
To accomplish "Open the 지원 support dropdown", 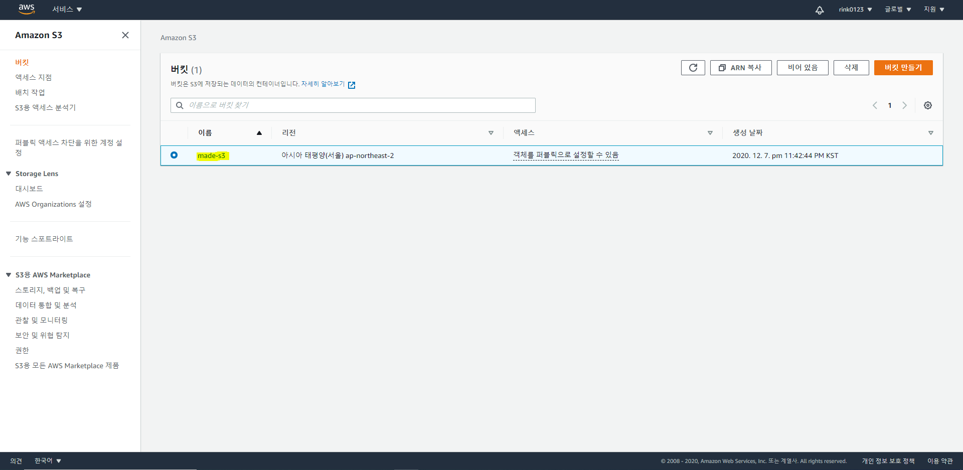I will click(x=934, y=10).
